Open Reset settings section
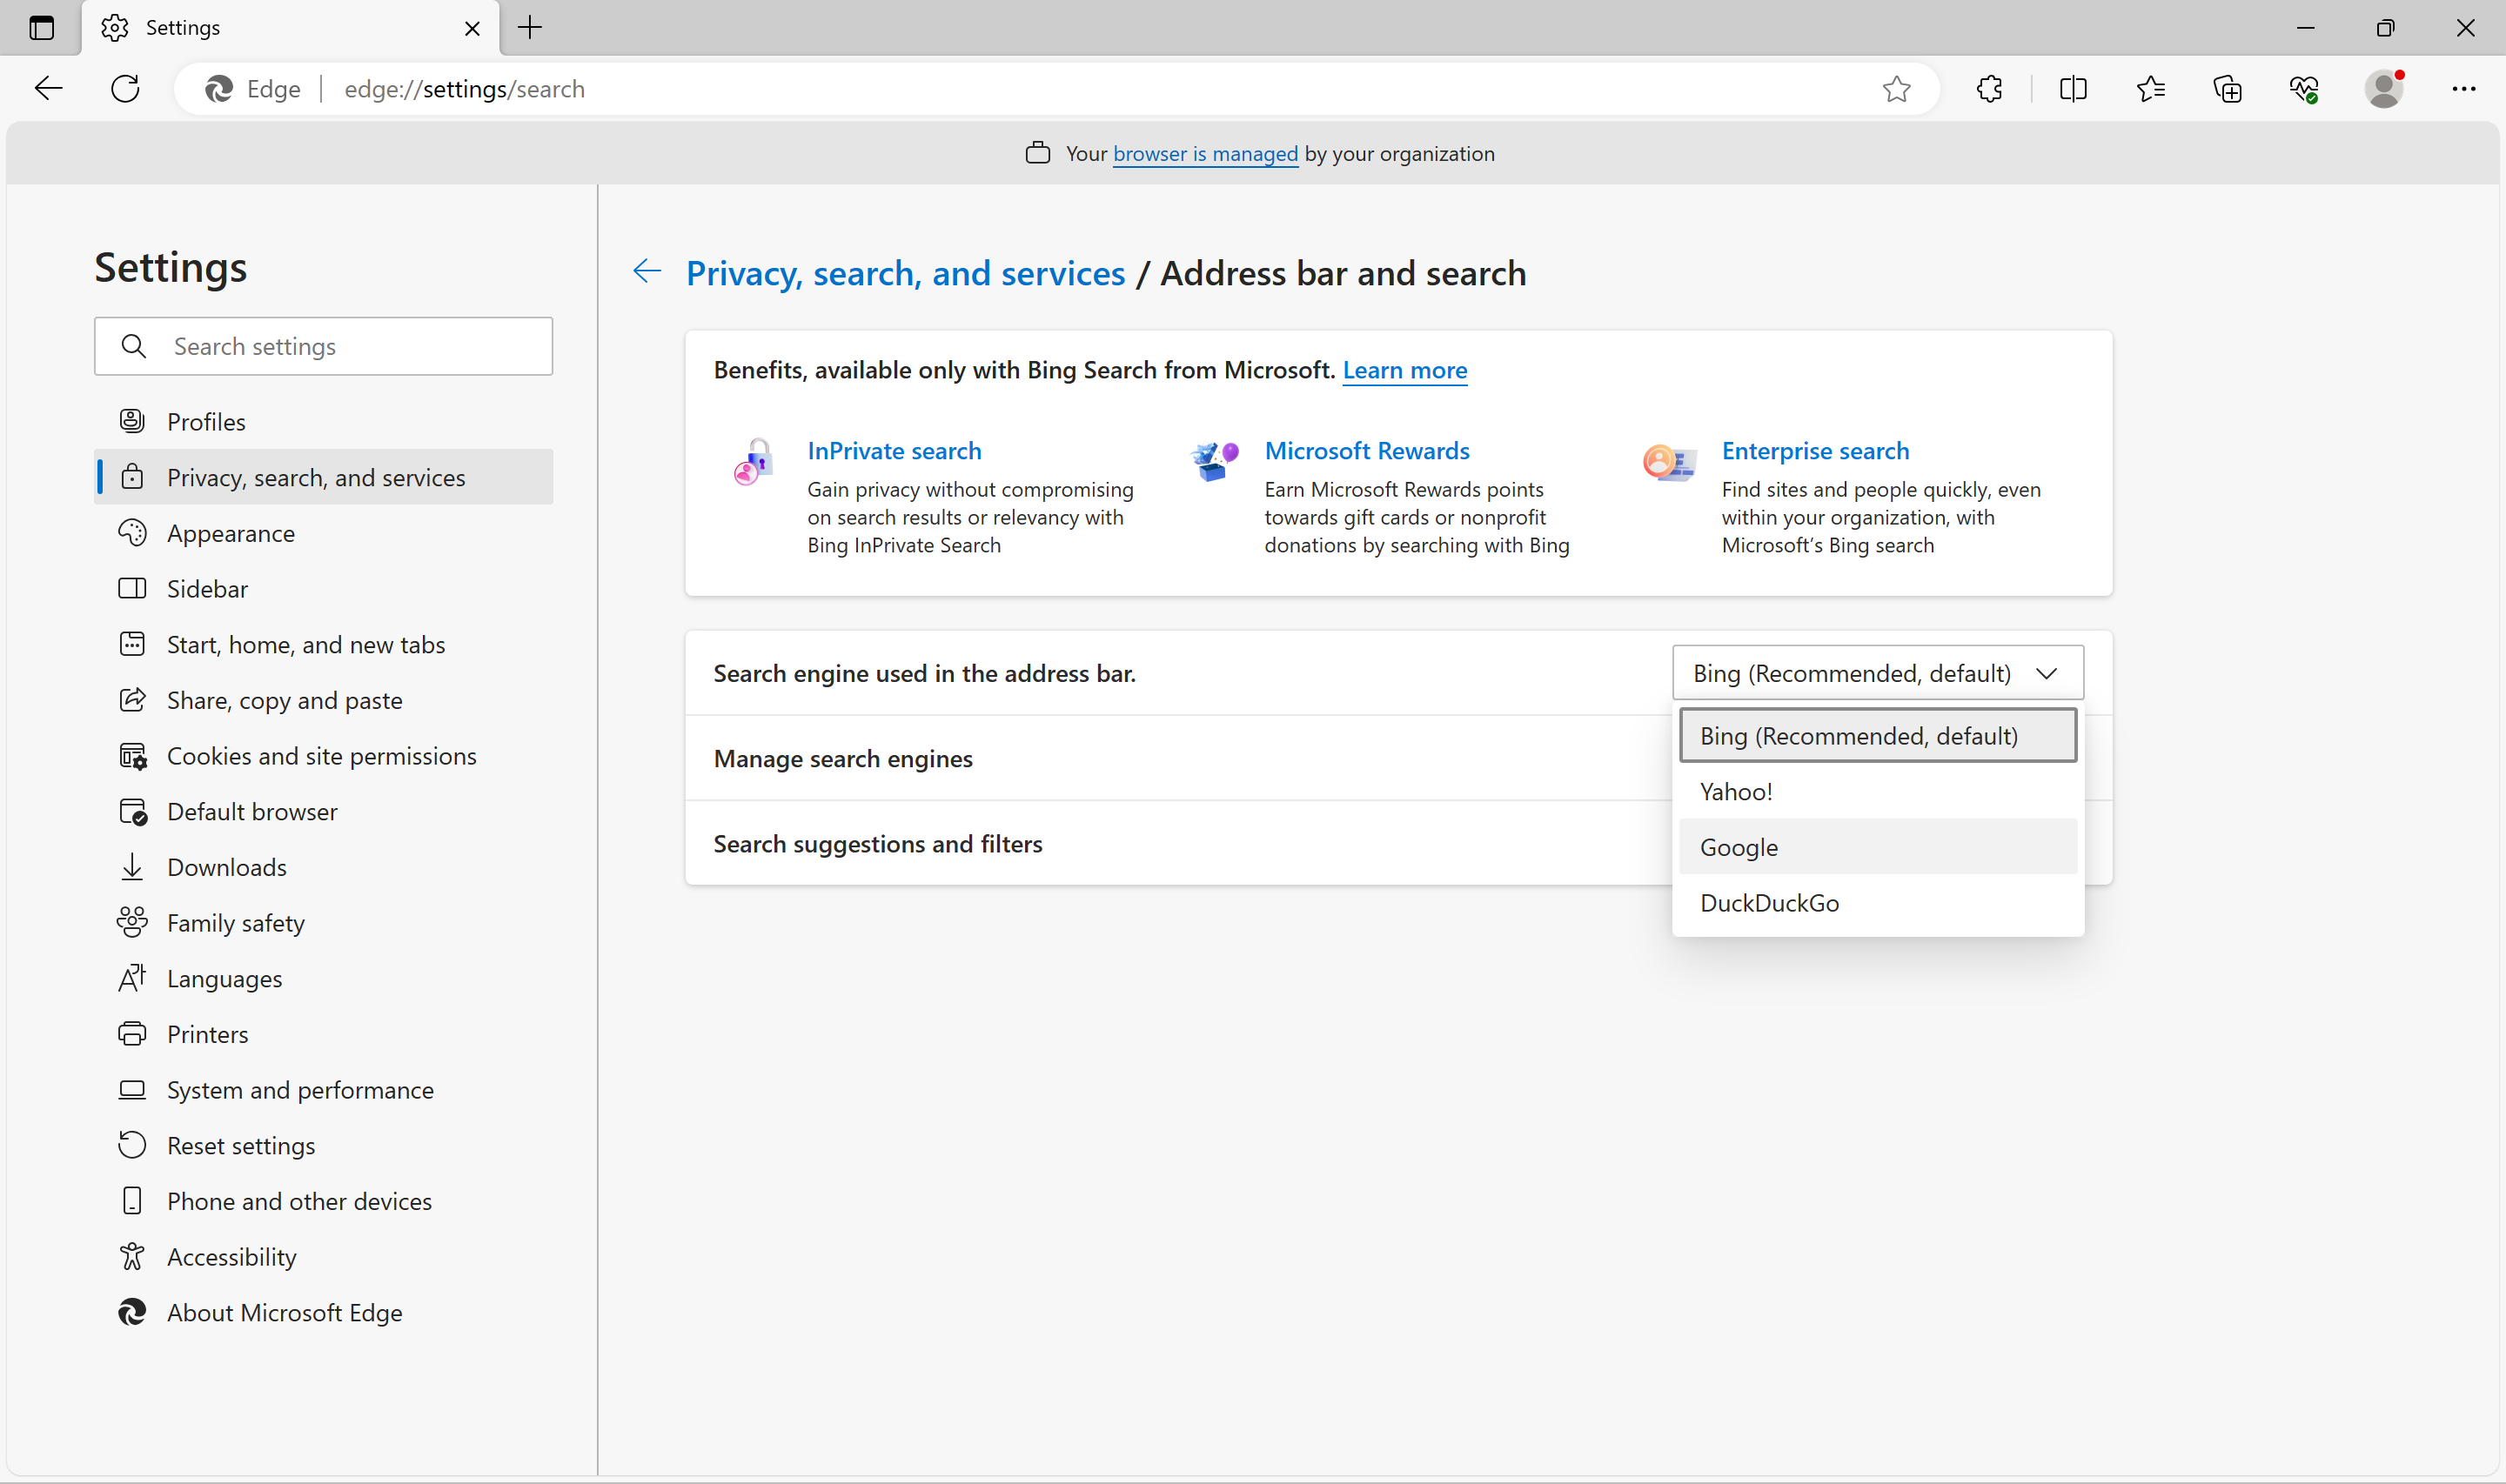2506x1484 pixels. [323, 1145]
